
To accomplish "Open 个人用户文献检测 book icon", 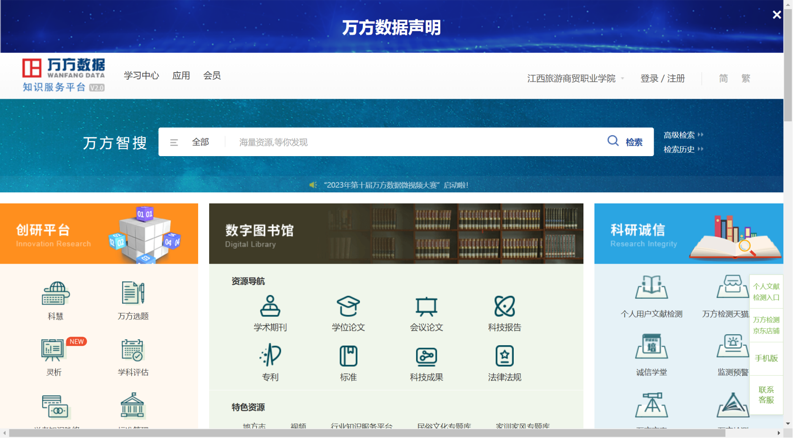I will [651, 287].
